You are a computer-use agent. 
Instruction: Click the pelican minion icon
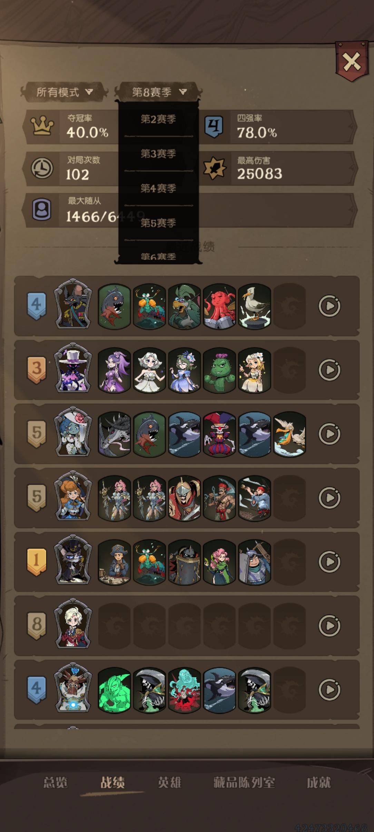pos(289,434)
